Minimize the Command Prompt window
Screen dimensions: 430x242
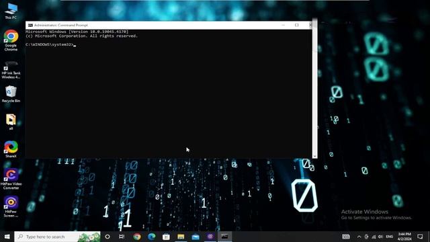point(284,25)
